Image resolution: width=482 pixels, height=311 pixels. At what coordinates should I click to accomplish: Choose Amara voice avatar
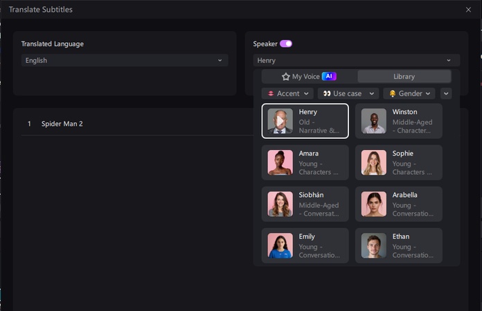[x=280, y=162]
